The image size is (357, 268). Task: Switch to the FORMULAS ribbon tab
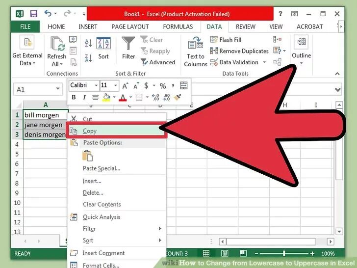pos(178,27)
